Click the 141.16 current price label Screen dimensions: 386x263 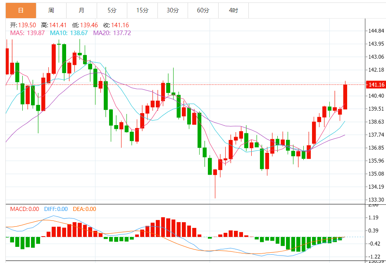point(376,85)
